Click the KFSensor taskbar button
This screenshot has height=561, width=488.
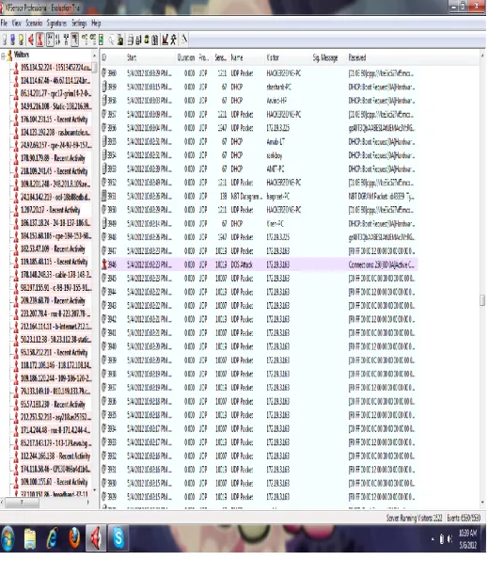[x=96, y=538]
